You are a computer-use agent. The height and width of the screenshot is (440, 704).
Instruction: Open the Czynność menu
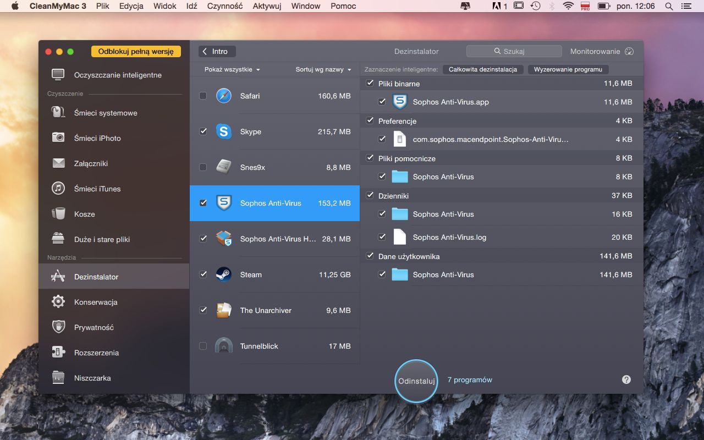(x=225, y=6)
